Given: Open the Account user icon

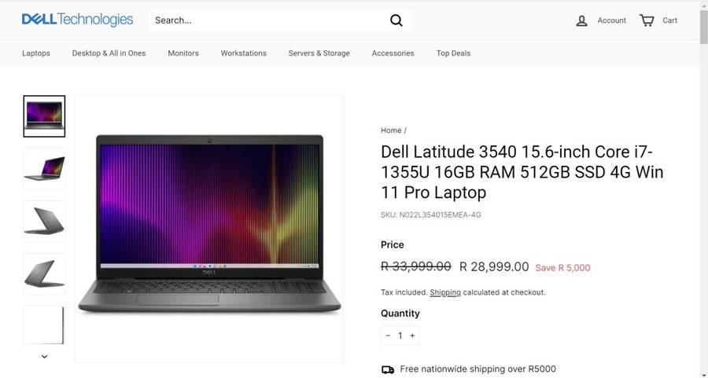Looking at the screenshot, I should coord(581,20).
